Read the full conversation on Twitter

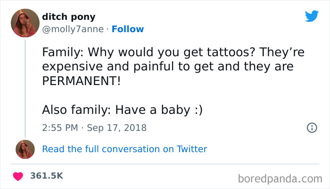click(124, 149)
